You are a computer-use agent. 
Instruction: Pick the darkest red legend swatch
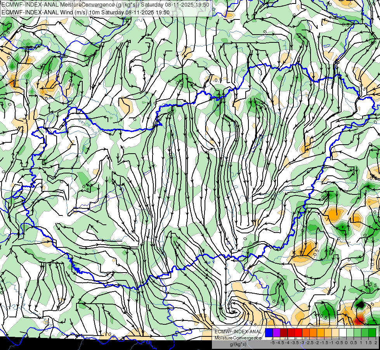click(284, 333)
